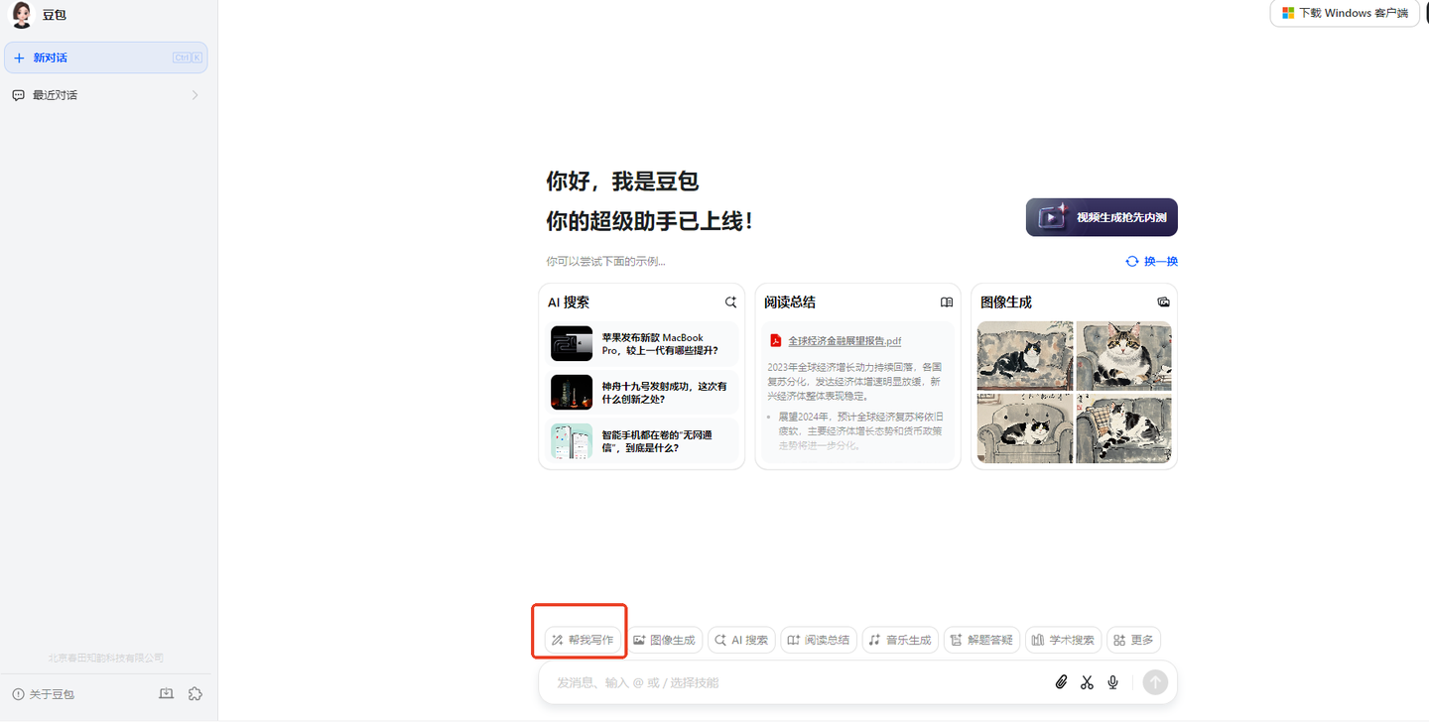Click the microphone voice input icon
The width and height of the screenshot is (1429, 723).
pos(1113,682)
